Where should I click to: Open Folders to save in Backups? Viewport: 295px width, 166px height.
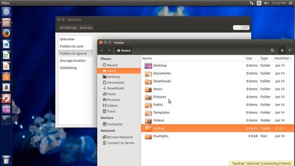pos(76,46)
